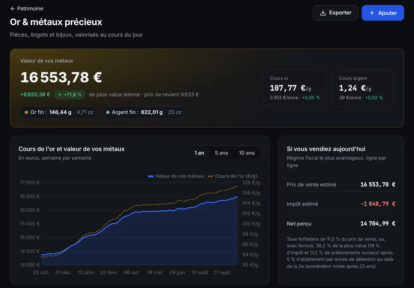This screenshot has width=414, height=288.
Task: Click 'Prix de vente estimé' row label
Action: point(311,185)
